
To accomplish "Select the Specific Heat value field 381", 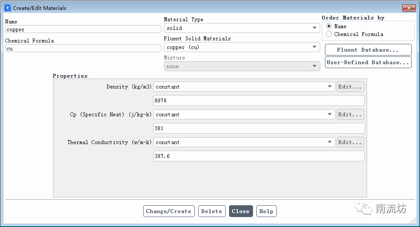I will (x=259, y=128).
